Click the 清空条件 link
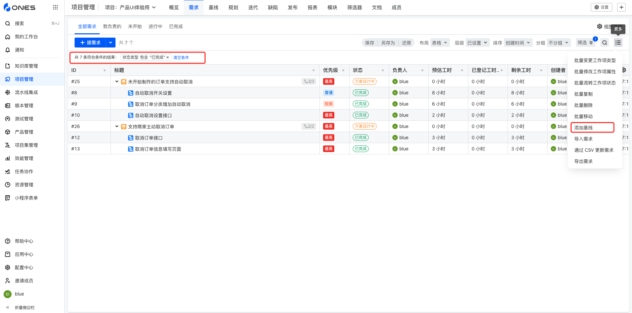 tap(181, 57)
